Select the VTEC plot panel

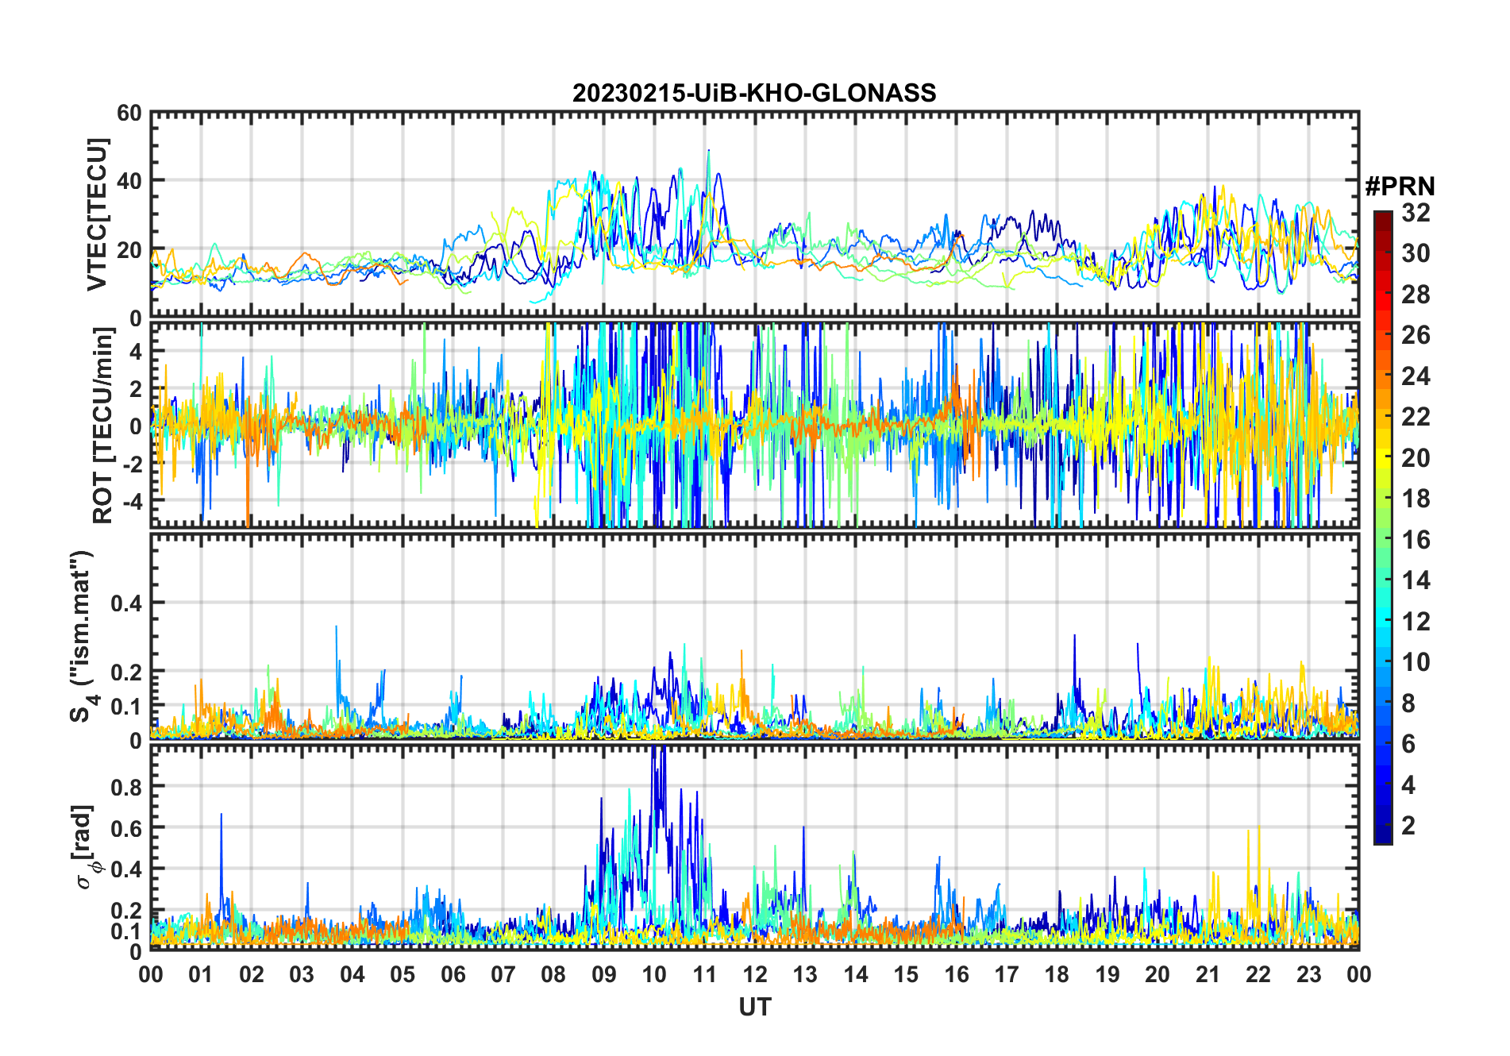click(x=755, y=214)
